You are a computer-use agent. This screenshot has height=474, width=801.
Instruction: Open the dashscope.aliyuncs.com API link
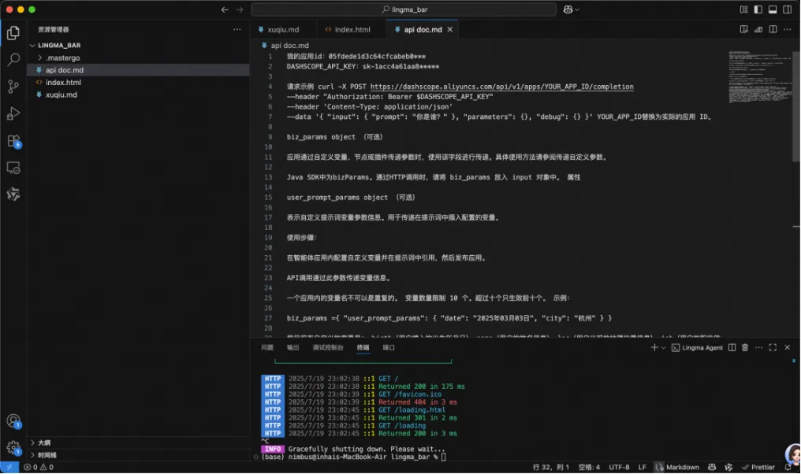501,87
